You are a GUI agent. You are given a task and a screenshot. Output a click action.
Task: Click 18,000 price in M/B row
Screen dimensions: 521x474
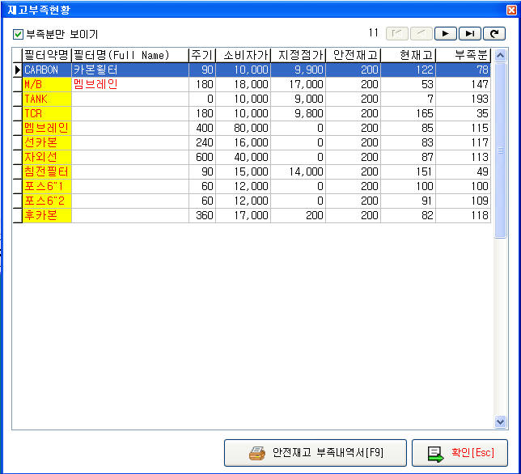[x=244, y=84]
